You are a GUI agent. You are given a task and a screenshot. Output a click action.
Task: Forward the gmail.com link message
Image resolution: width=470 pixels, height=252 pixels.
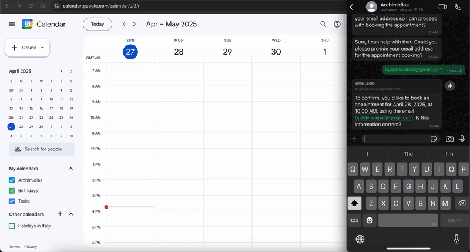[450, 86]
